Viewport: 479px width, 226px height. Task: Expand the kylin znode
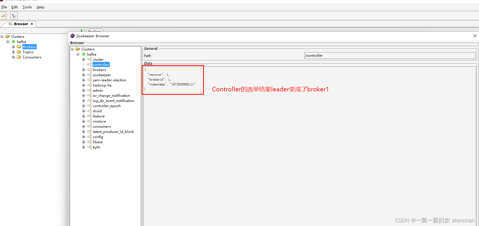pos(83,147)
